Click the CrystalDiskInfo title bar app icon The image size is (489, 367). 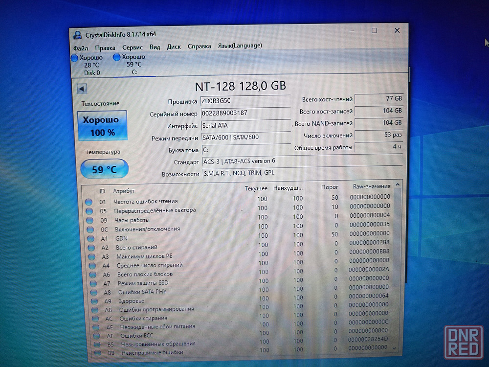[77, 35]
